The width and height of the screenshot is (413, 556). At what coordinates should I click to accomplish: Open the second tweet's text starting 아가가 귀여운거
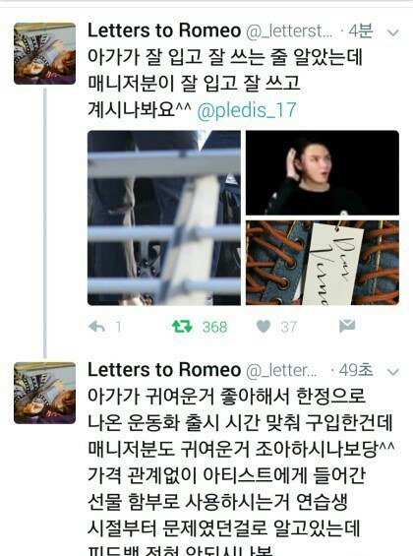(241, 473)
